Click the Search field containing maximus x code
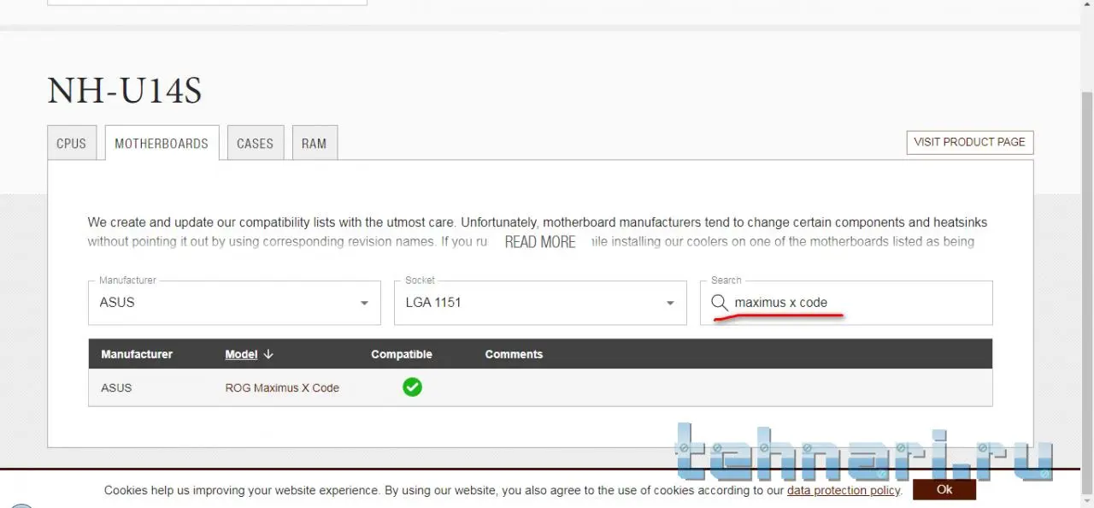The width and height of the screenshot is (1094, 508). (846, 303)
